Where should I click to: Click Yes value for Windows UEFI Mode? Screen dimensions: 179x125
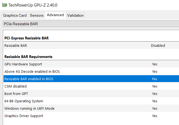click(155, 109)
